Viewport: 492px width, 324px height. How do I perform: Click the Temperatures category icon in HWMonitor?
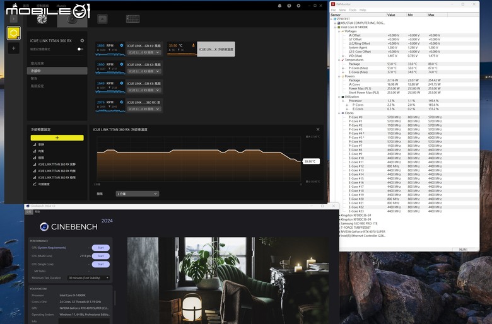[343, 60]
